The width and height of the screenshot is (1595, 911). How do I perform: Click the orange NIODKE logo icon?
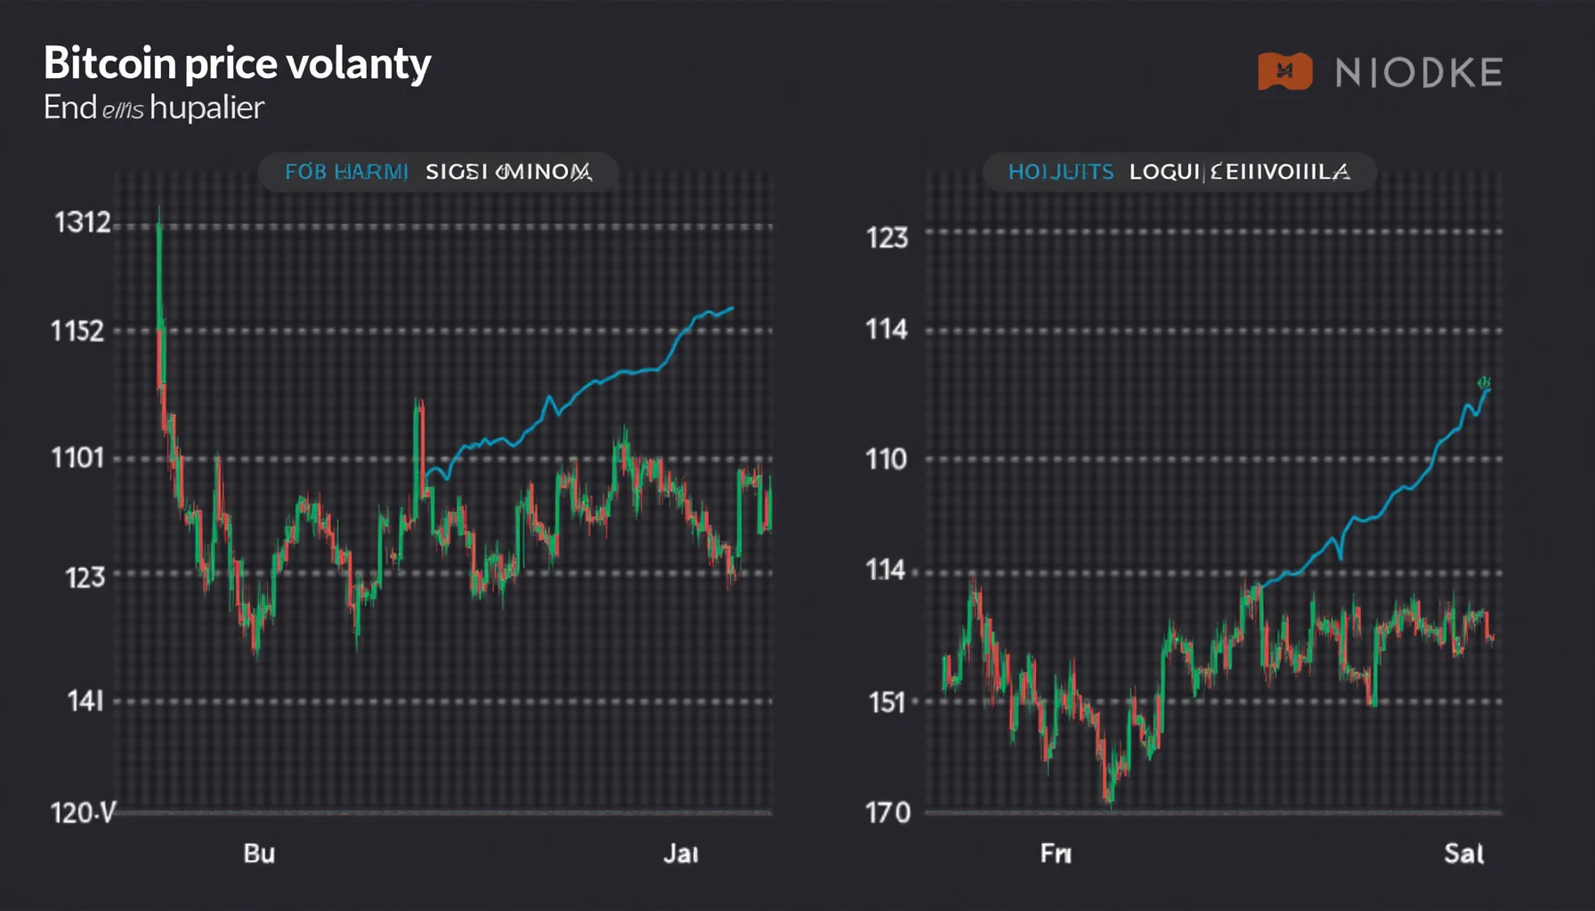point(1284,72)
